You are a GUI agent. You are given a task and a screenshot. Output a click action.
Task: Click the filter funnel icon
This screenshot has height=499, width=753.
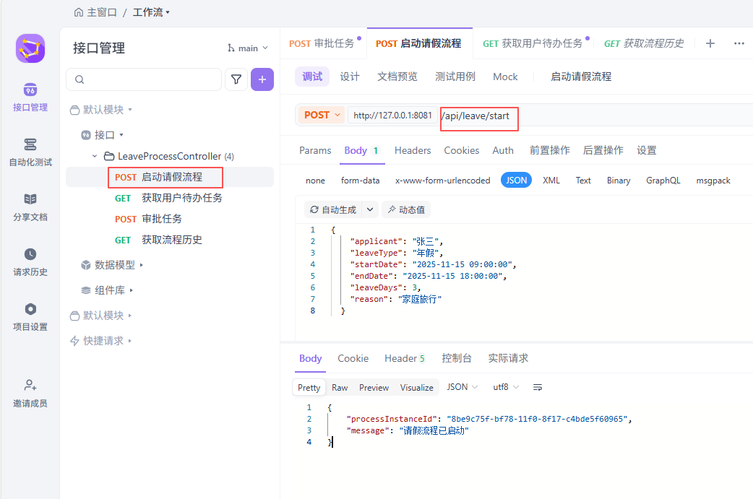[x=236, y=79]
